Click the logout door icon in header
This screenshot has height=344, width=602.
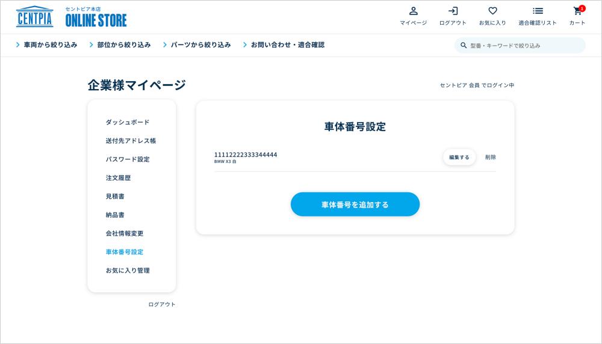click(x=453, y=11)
